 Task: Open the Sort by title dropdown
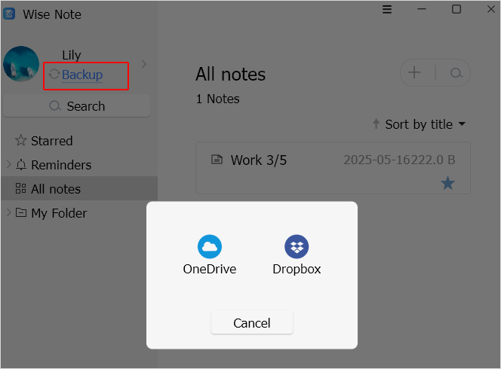[x=425, y=124]
